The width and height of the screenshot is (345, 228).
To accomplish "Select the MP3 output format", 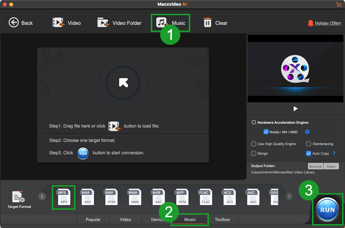I will pyautogui.click(x=64, y=197).
